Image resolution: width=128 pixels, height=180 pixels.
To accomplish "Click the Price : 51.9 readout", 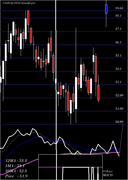I will [x=16, y=176].
